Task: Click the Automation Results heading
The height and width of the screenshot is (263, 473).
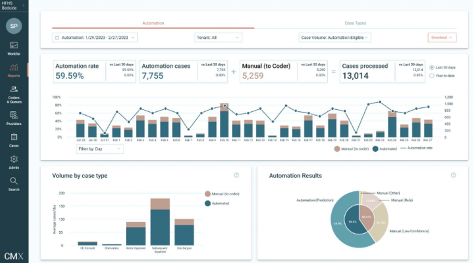Action: [295, 175]
